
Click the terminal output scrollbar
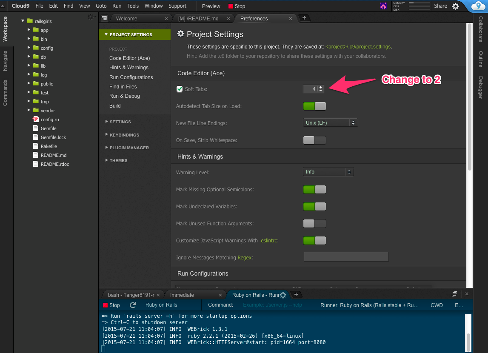[x=468, y=342]
